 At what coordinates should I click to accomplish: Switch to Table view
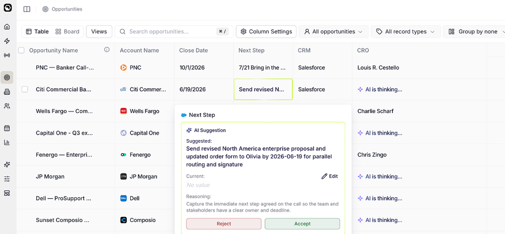[x=37, y=31]
